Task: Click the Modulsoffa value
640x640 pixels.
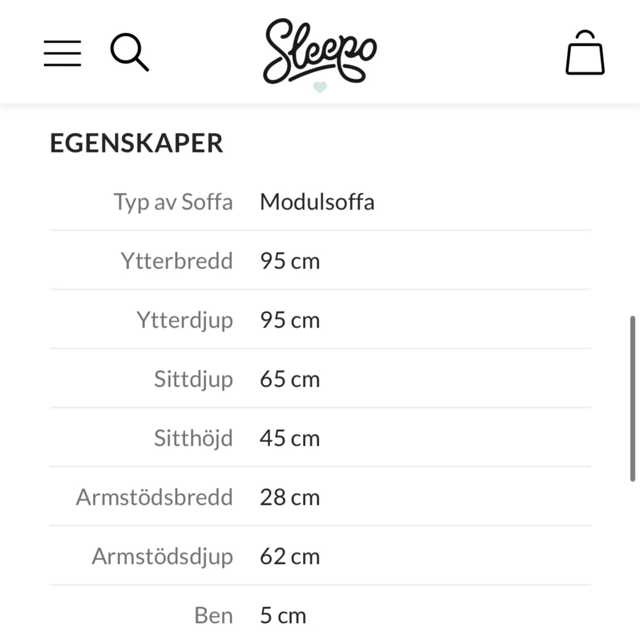Action: 317,202
